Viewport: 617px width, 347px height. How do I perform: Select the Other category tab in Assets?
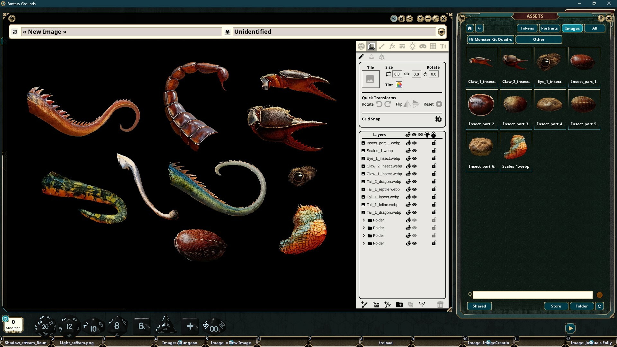539,40
